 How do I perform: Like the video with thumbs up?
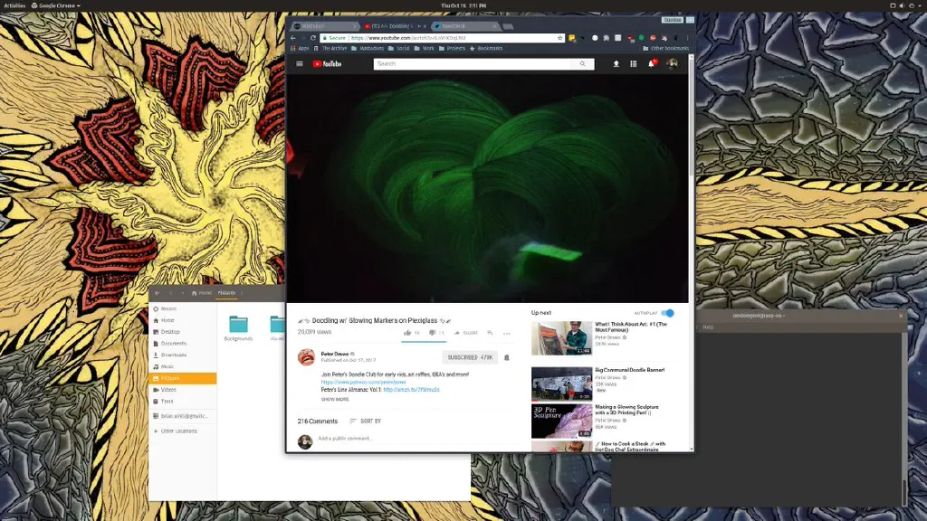pos(412,333)
